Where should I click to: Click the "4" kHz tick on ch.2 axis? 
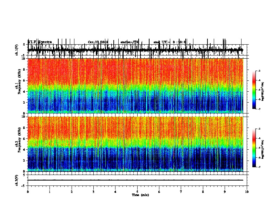(24, 150)
